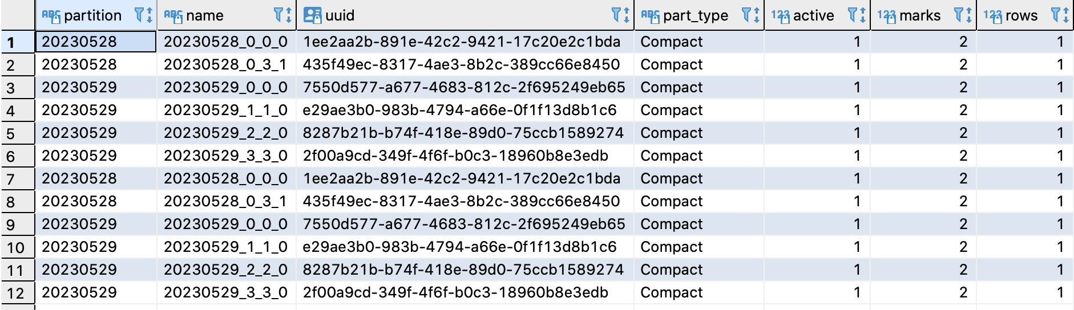Click sort arrows on partition column
This screenshot has width=1074, height=310.
click(x=150, y=15)
